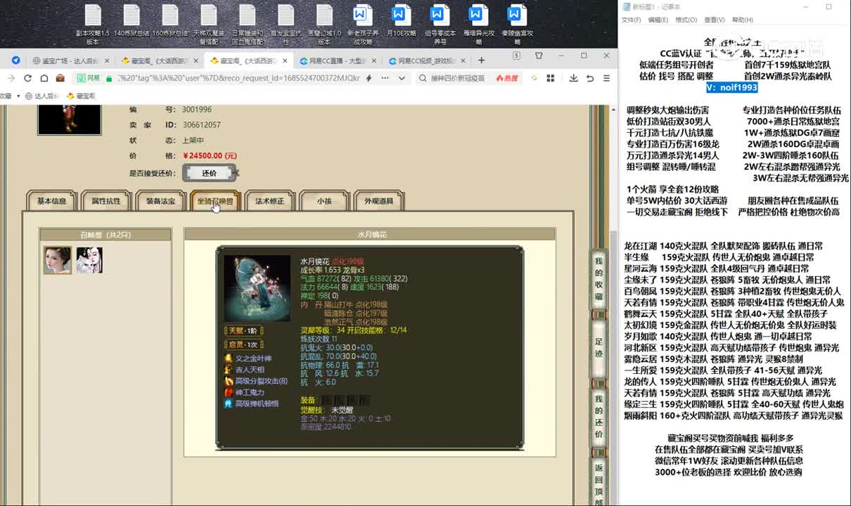Screen dimensions: 851x506
Task: Open desktop file 首发宝宝抗性
Action: [x=286, y=25]
